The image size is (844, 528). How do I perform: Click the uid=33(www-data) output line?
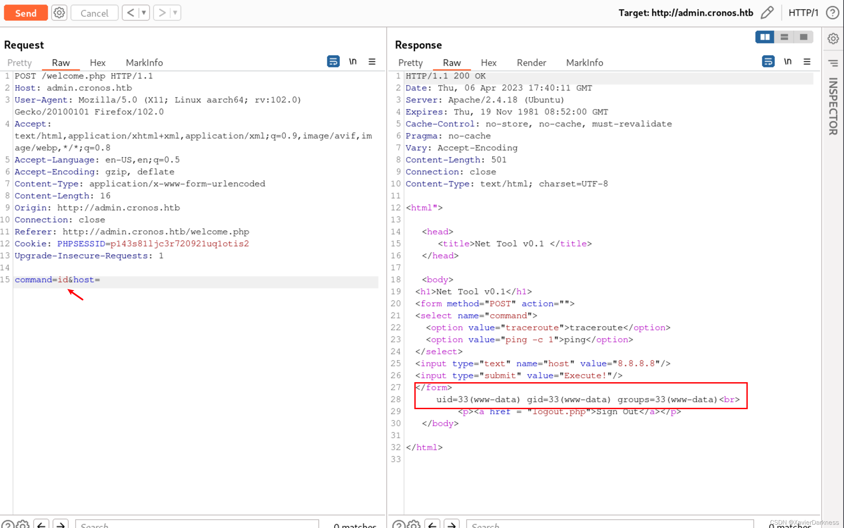click(x=588, y=399)
